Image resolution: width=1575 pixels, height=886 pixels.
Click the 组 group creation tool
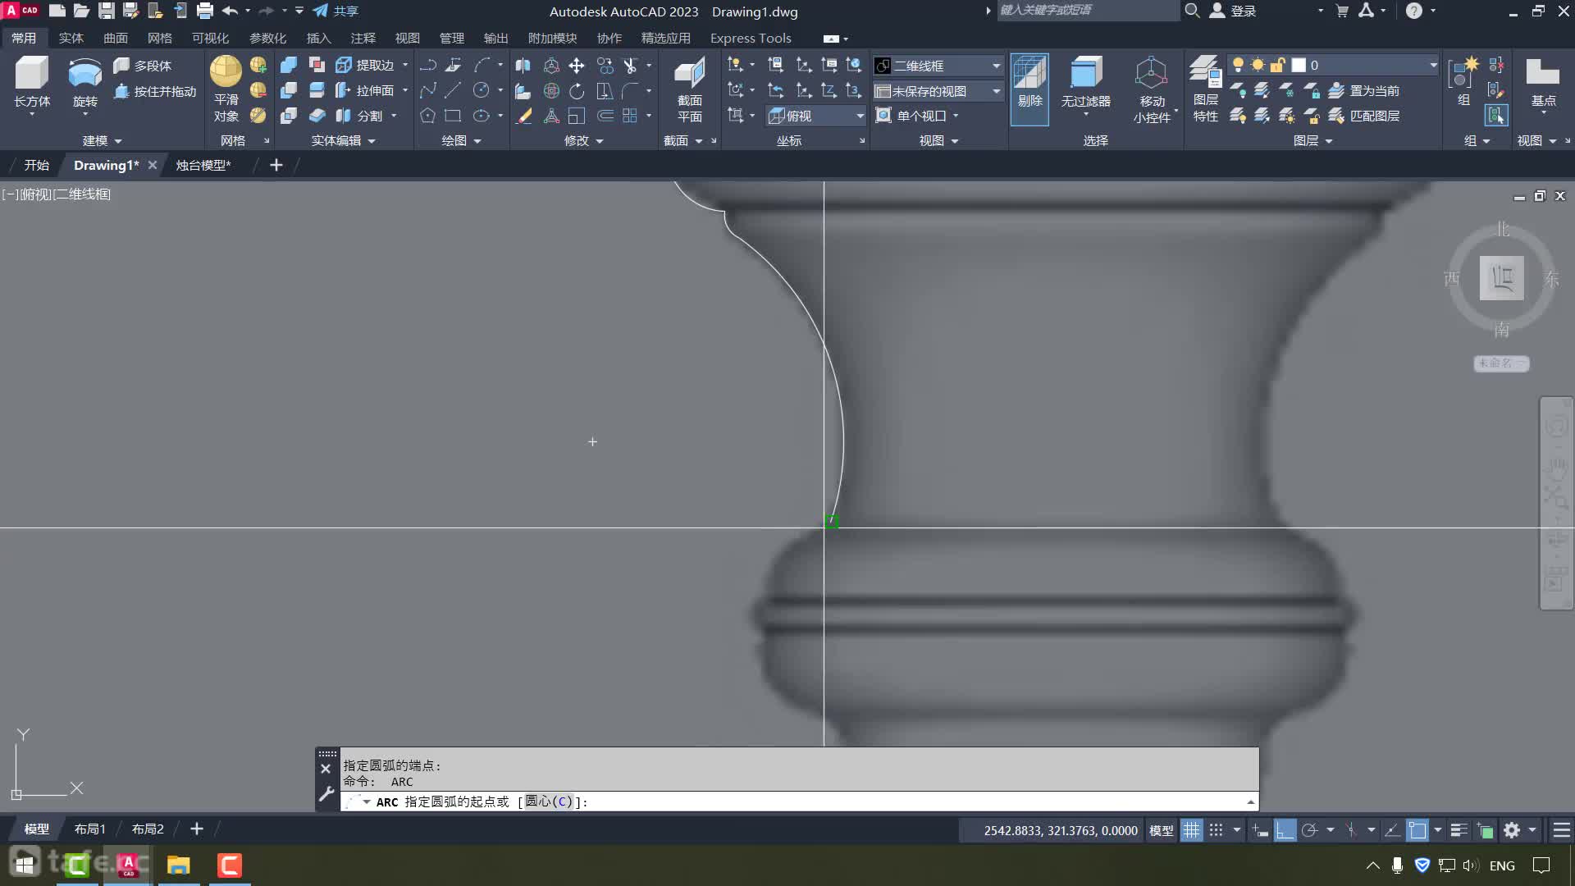pyautogui.click(x=1463, y=82)
